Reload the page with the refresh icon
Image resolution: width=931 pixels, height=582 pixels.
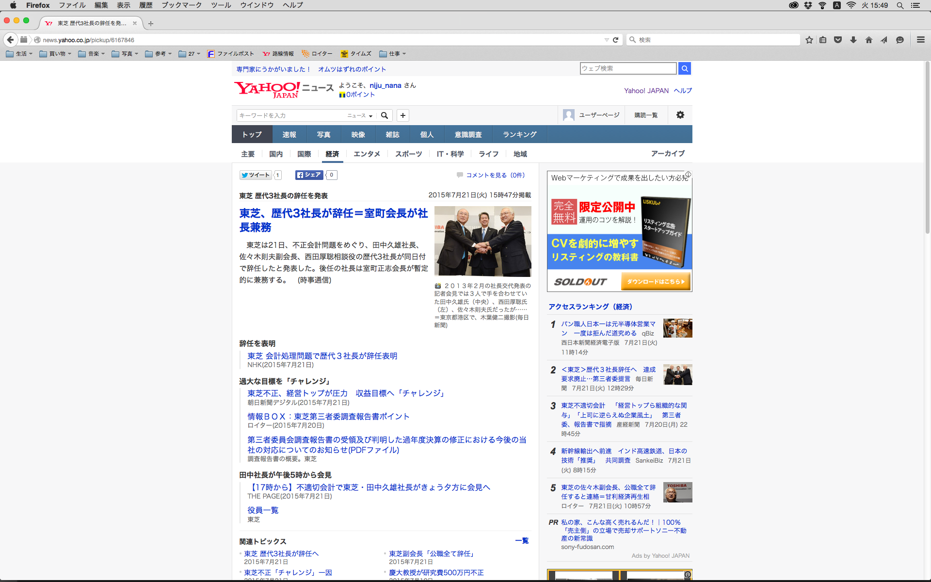point(616,40)
